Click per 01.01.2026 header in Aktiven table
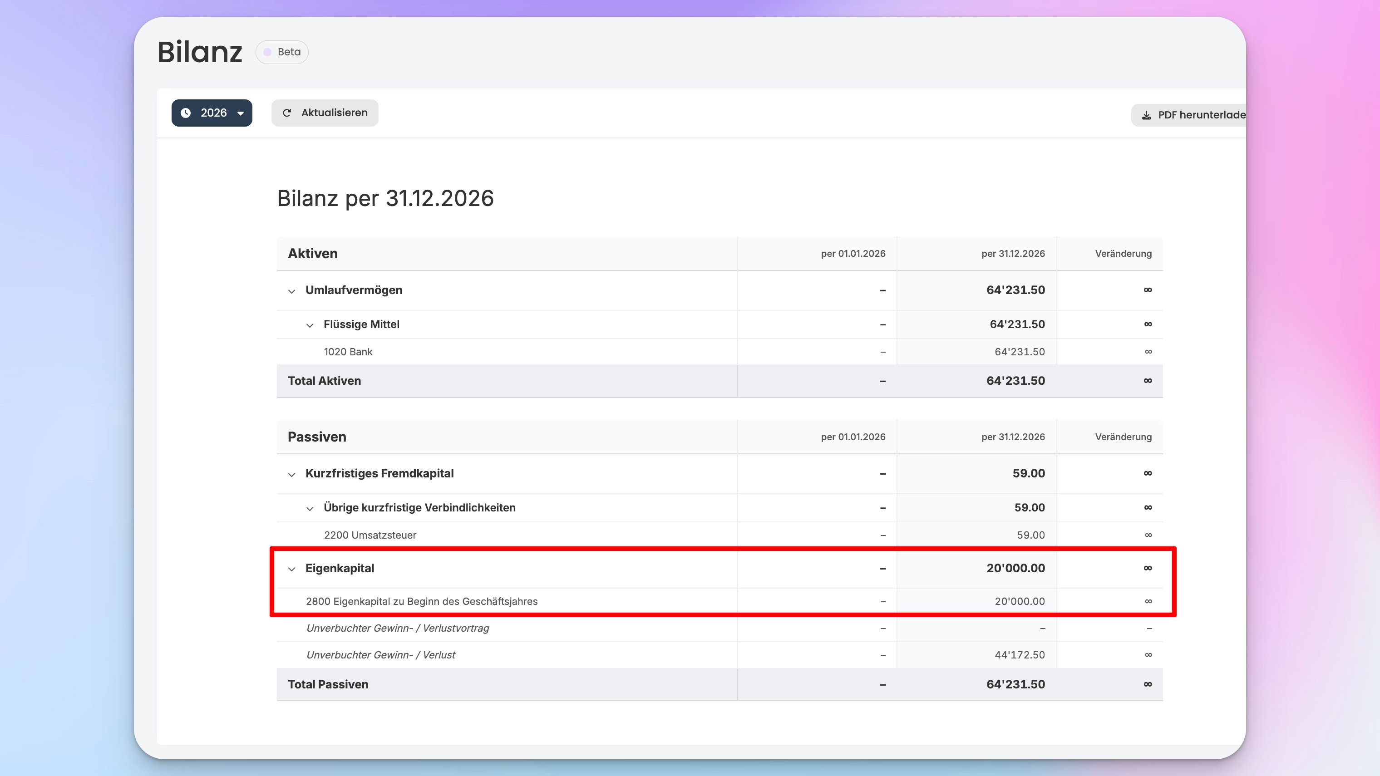The image size is (1380, 776). click(853, 254)
